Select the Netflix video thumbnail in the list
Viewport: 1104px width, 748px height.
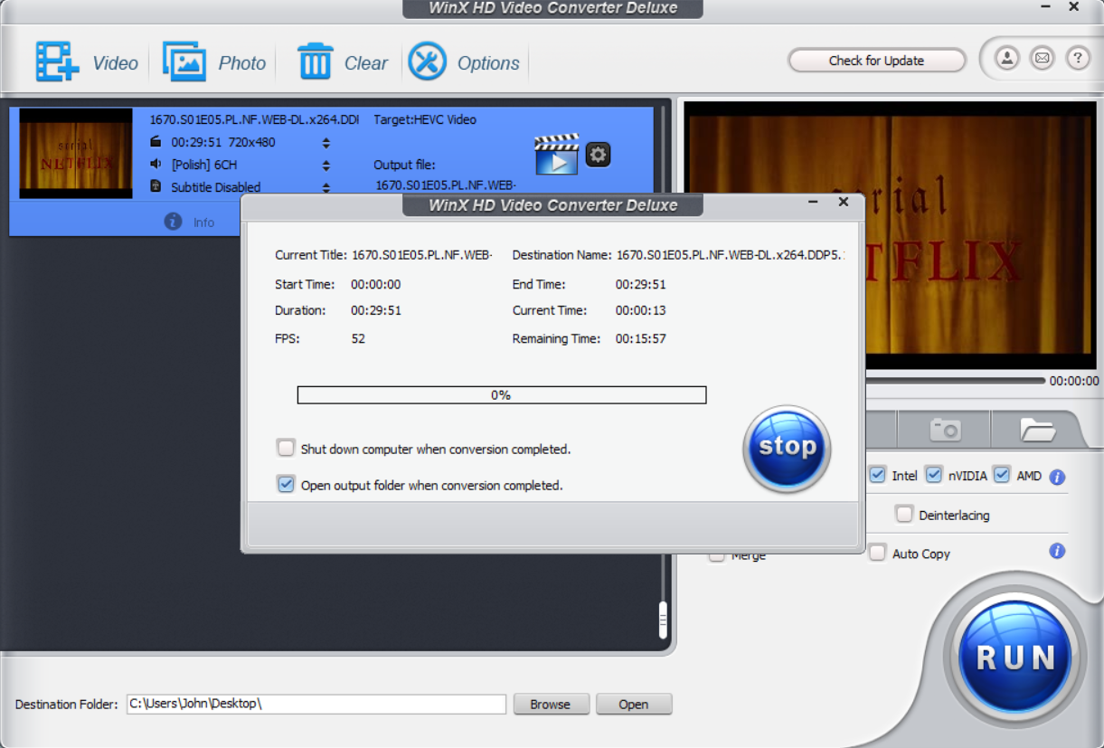(x=76, y=154)
